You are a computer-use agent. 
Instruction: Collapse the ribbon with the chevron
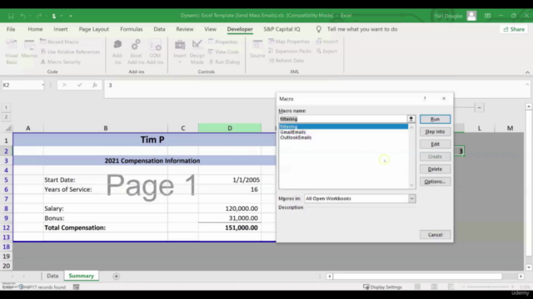[x=527, y=72]
